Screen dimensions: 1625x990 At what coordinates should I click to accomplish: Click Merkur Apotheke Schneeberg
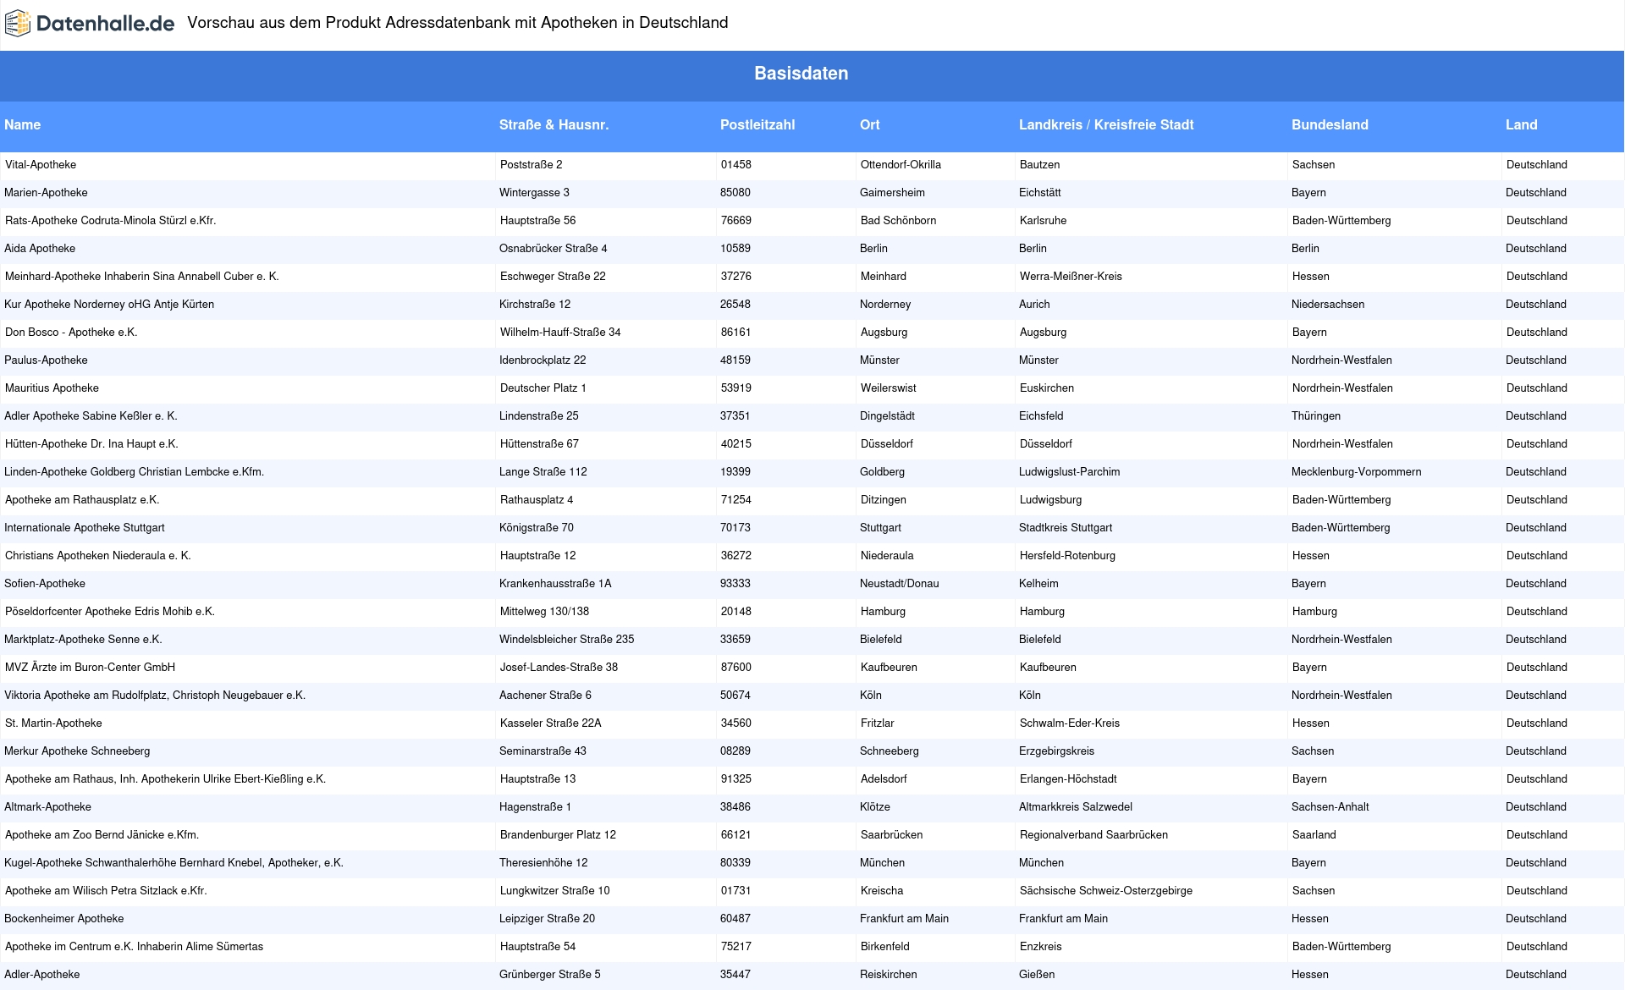tap(77, 751)
